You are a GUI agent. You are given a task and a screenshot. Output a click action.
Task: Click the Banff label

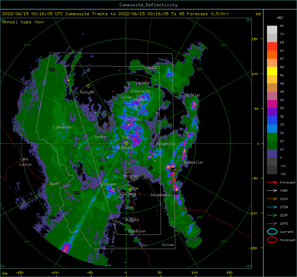(x=54, y=183)
